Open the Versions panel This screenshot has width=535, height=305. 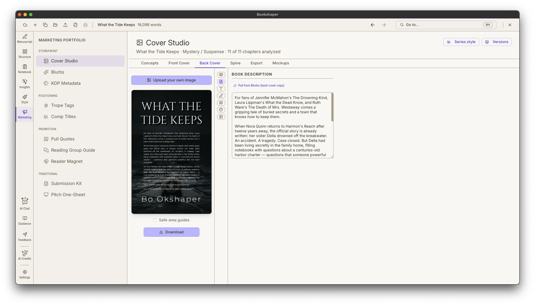(497, 42)
